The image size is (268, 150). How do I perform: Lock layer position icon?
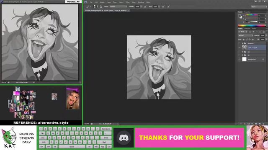tap(250, 40)
